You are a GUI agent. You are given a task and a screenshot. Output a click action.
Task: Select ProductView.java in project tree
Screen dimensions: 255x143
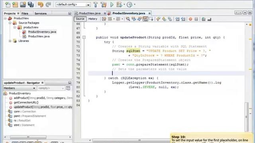(39, 37)
